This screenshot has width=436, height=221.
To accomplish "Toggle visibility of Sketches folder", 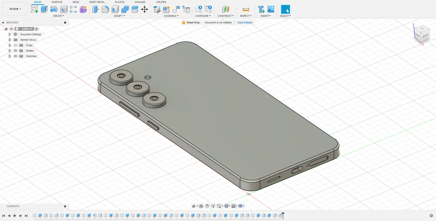I will tap(16, 56).
